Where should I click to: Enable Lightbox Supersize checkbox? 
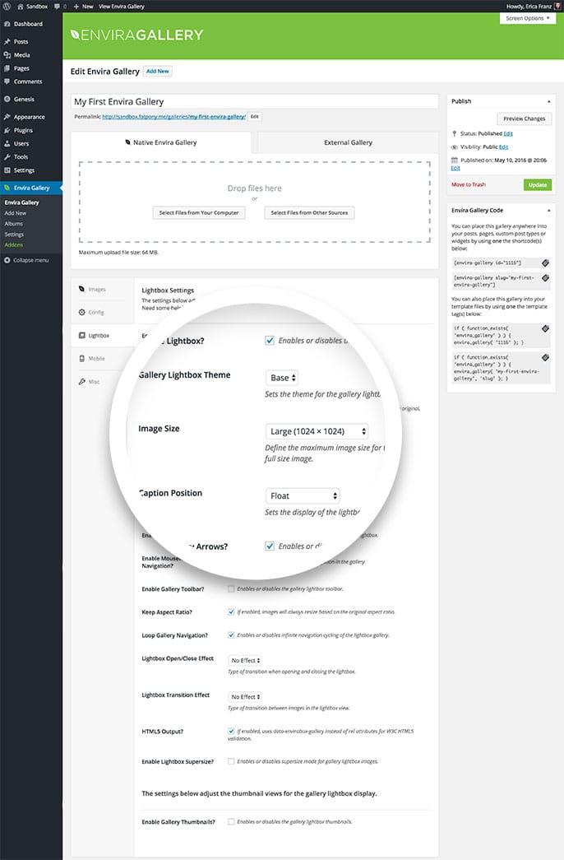pos(231,761)
